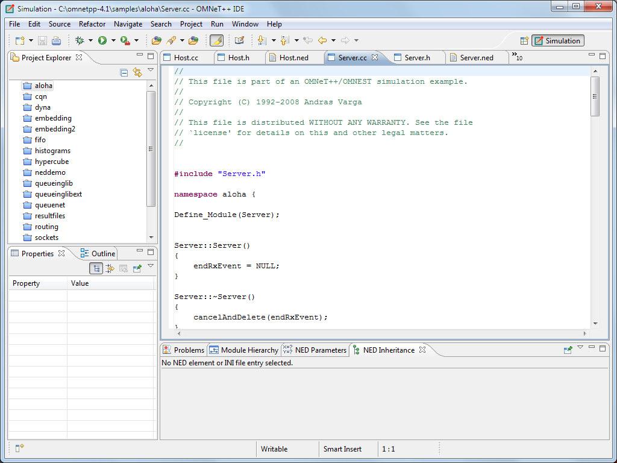Click the disabled Save toolbar icon
This screenshot has width=617, height=463.
43,40
